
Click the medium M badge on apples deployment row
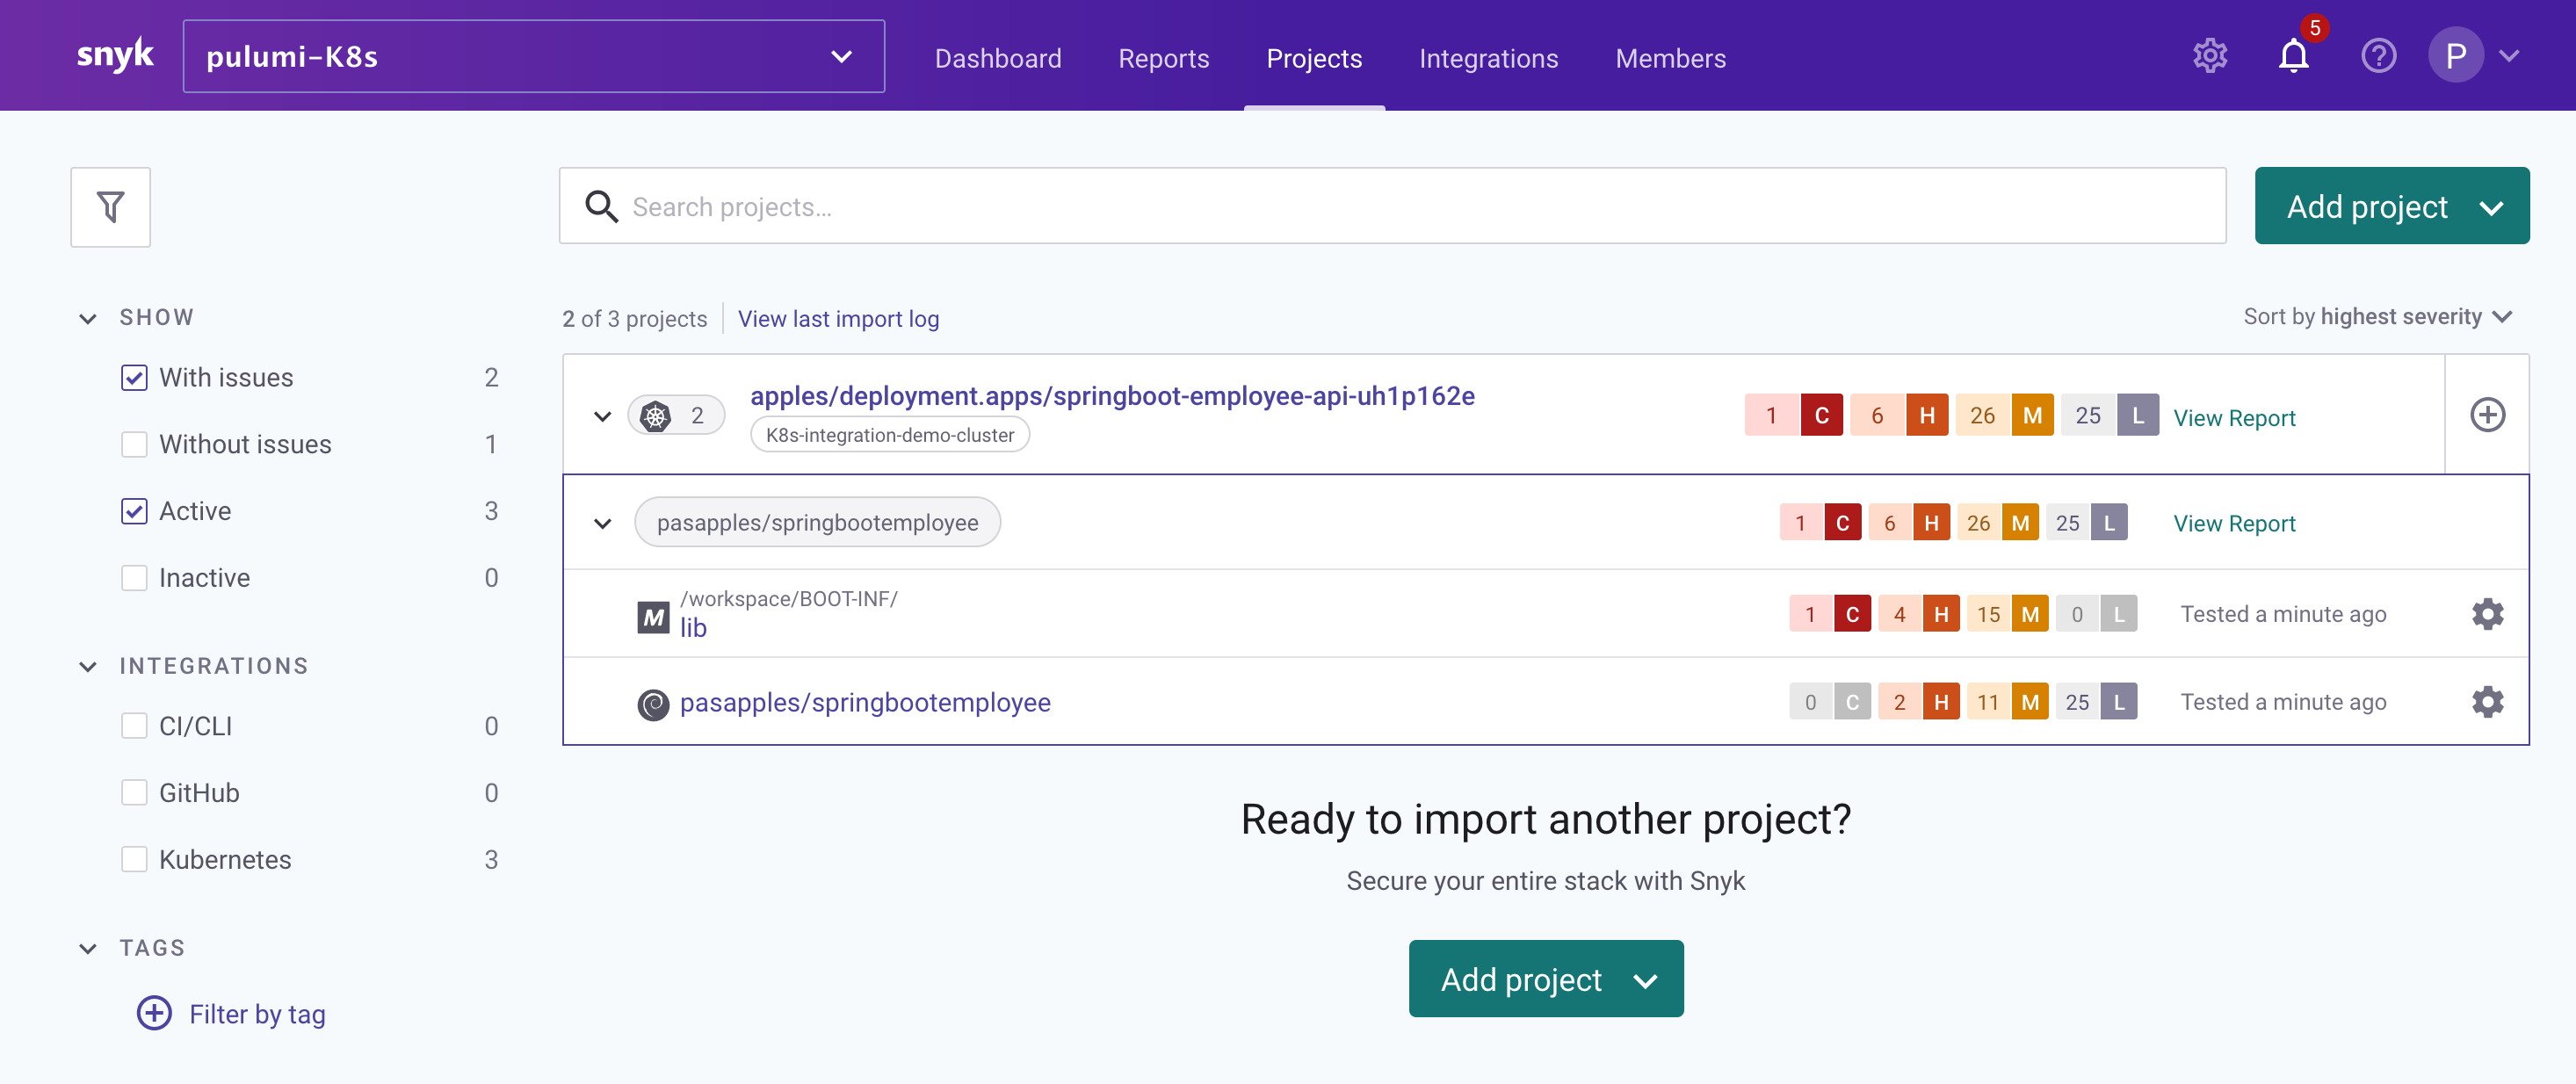point(2032,415)
